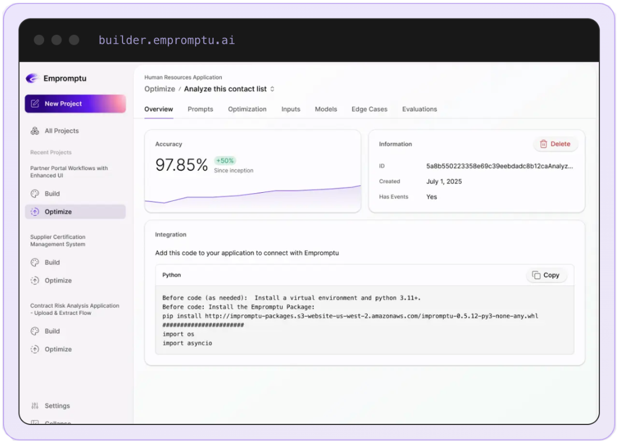Click the builder.empromptu.ai address text
The height and width of the screenshot is (443, 618).
click(167, 40)
